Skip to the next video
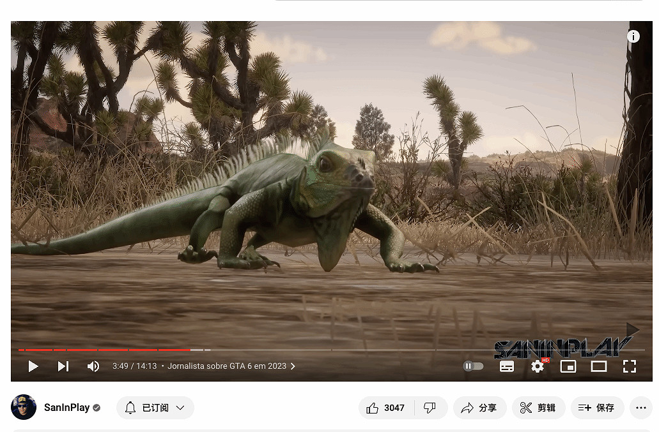 pyautogui.click(x=63, y=366)
